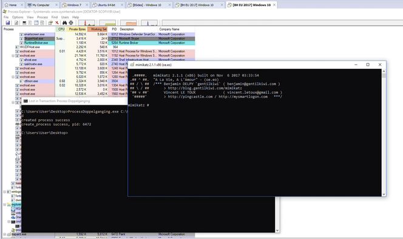Click the Refresh Now toolbar icon
403x239 pixels.
click(16, 23)
